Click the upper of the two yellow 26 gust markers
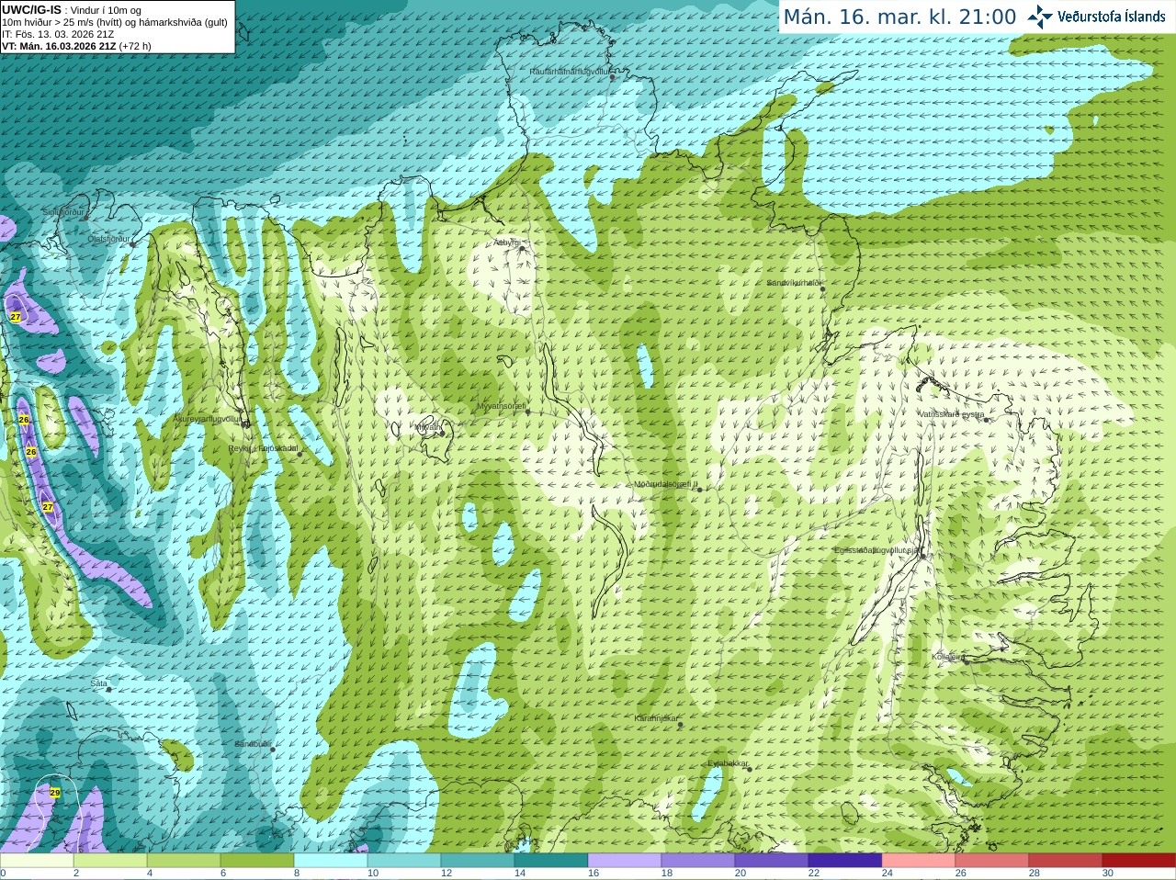Viewport: 1176px width, 880px height. click(x=24, y=420)
